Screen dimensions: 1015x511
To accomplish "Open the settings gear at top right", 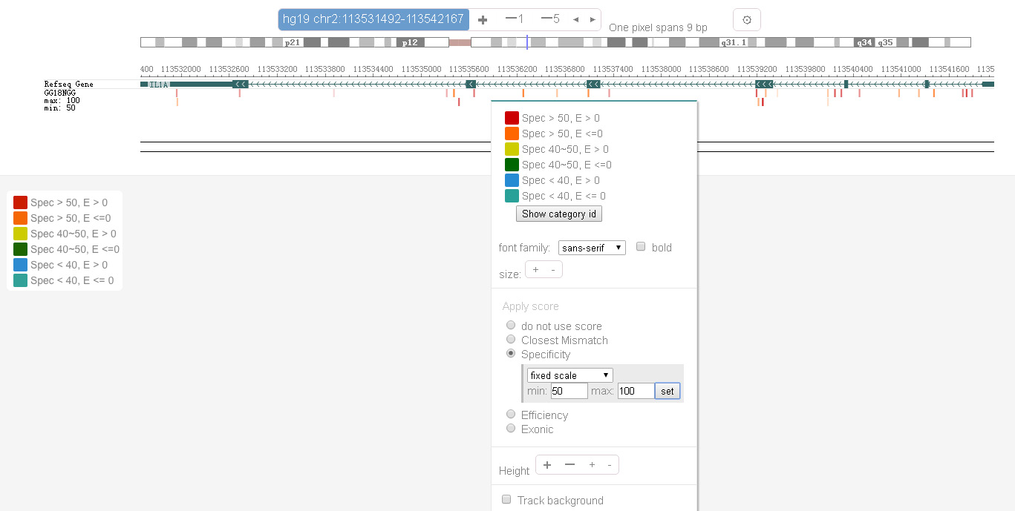I will [x=746, y=20].
